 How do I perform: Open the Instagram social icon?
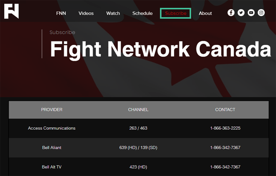click(261, 13)
